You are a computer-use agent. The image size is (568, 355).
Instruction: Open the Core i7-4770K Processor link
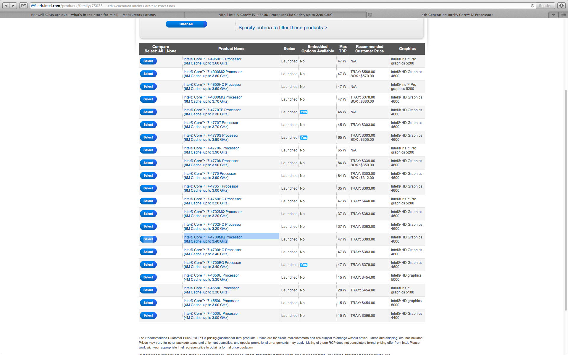(x=211, y=163)
